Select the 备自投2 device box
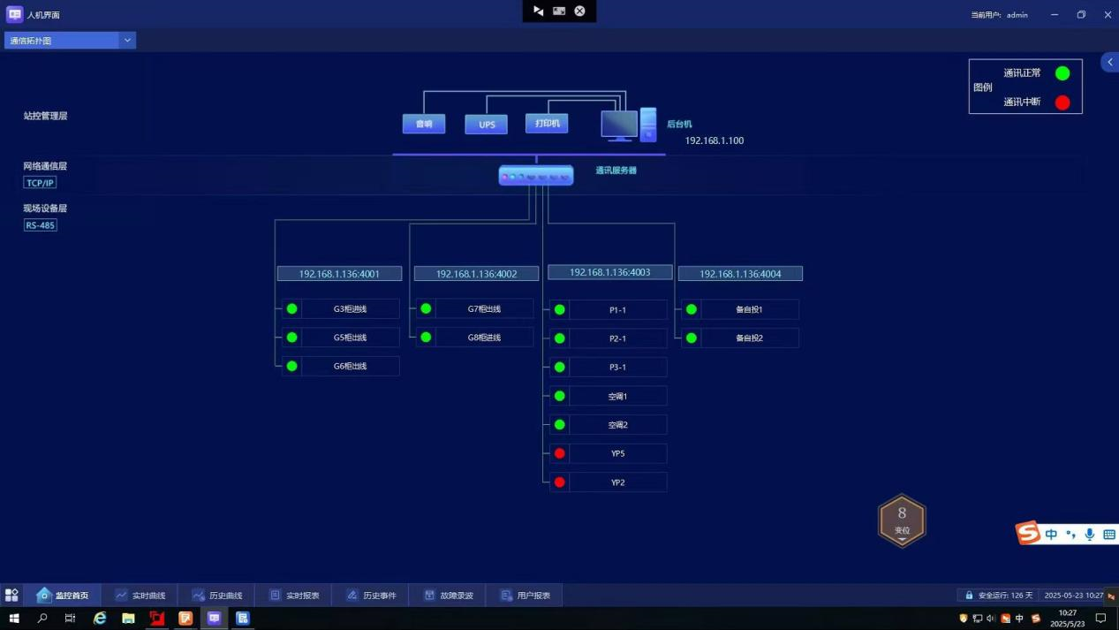Screen dimensions: 1119x630 [749, 338]
